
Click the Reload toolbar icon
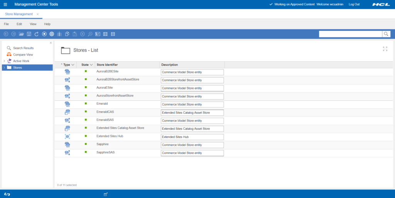point(37,34)
